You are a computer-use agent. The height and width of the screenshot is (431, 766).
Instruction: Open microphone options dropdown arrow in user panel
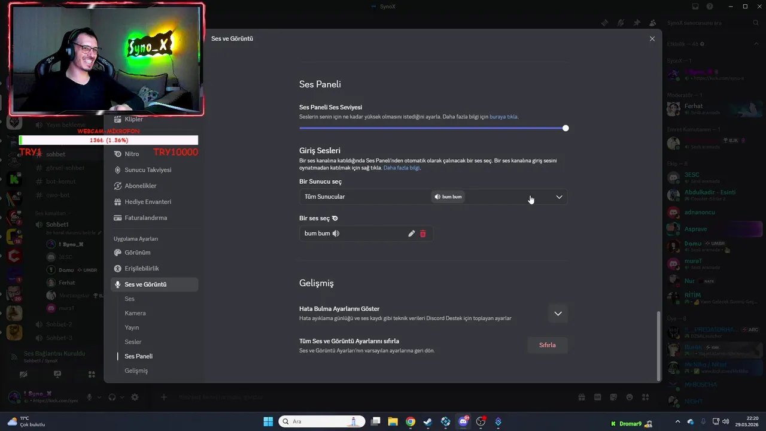[x=99, y=397]
